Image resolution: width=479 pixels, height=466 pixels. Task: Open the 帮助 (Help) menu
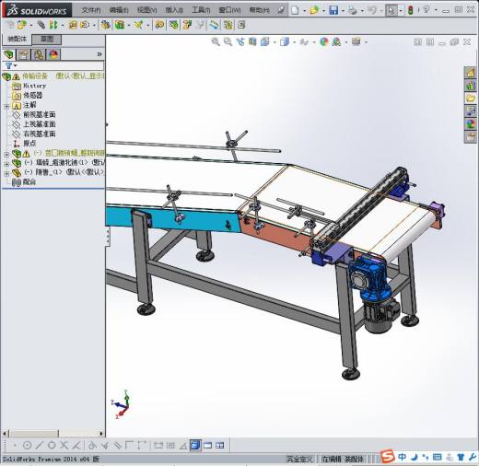coord(260,10)
